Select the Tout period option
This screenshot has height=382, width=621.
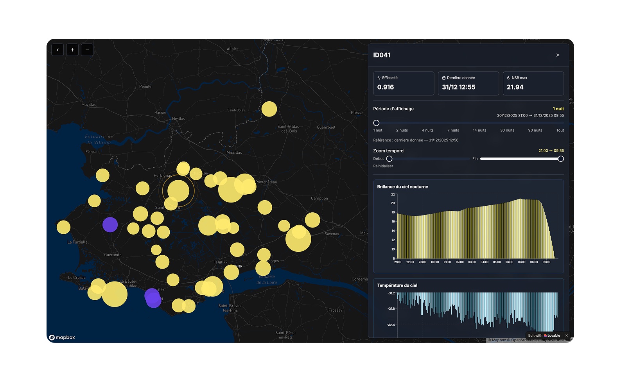pos(560,130)
